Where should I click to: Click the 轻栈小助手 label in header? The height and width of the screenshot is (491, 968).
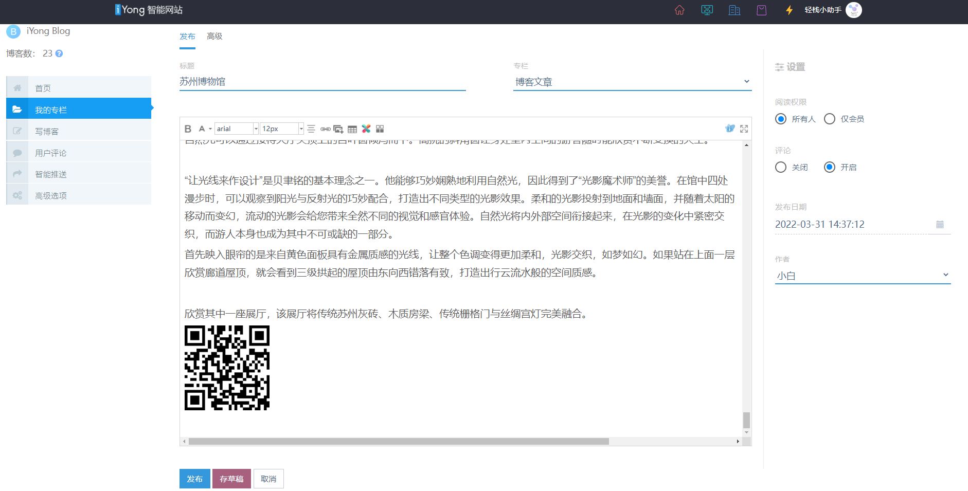(x=823, y=10)
